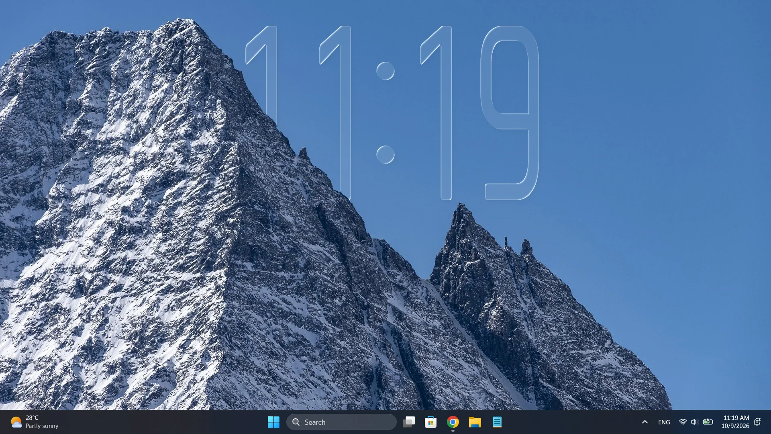Open the weather widget showing 28°C
This screenshot has width=771, height=434.
pos(35,422)
